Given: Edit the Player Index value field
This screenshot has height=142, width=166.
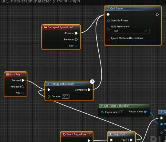Looking at the screenshot, I should tap(121, 112).
